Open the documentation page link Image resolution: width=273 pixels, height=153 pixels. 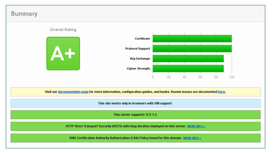(x=73, y=92)
